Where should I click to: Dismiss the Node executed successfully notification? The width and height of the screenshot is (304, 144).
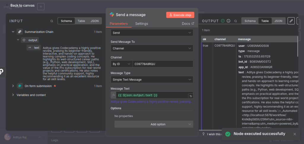tap(294, 134)
